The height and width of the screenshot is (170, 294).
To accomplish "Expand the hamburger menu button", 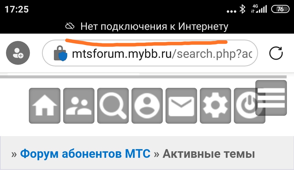I will click(x=271, y=98).
